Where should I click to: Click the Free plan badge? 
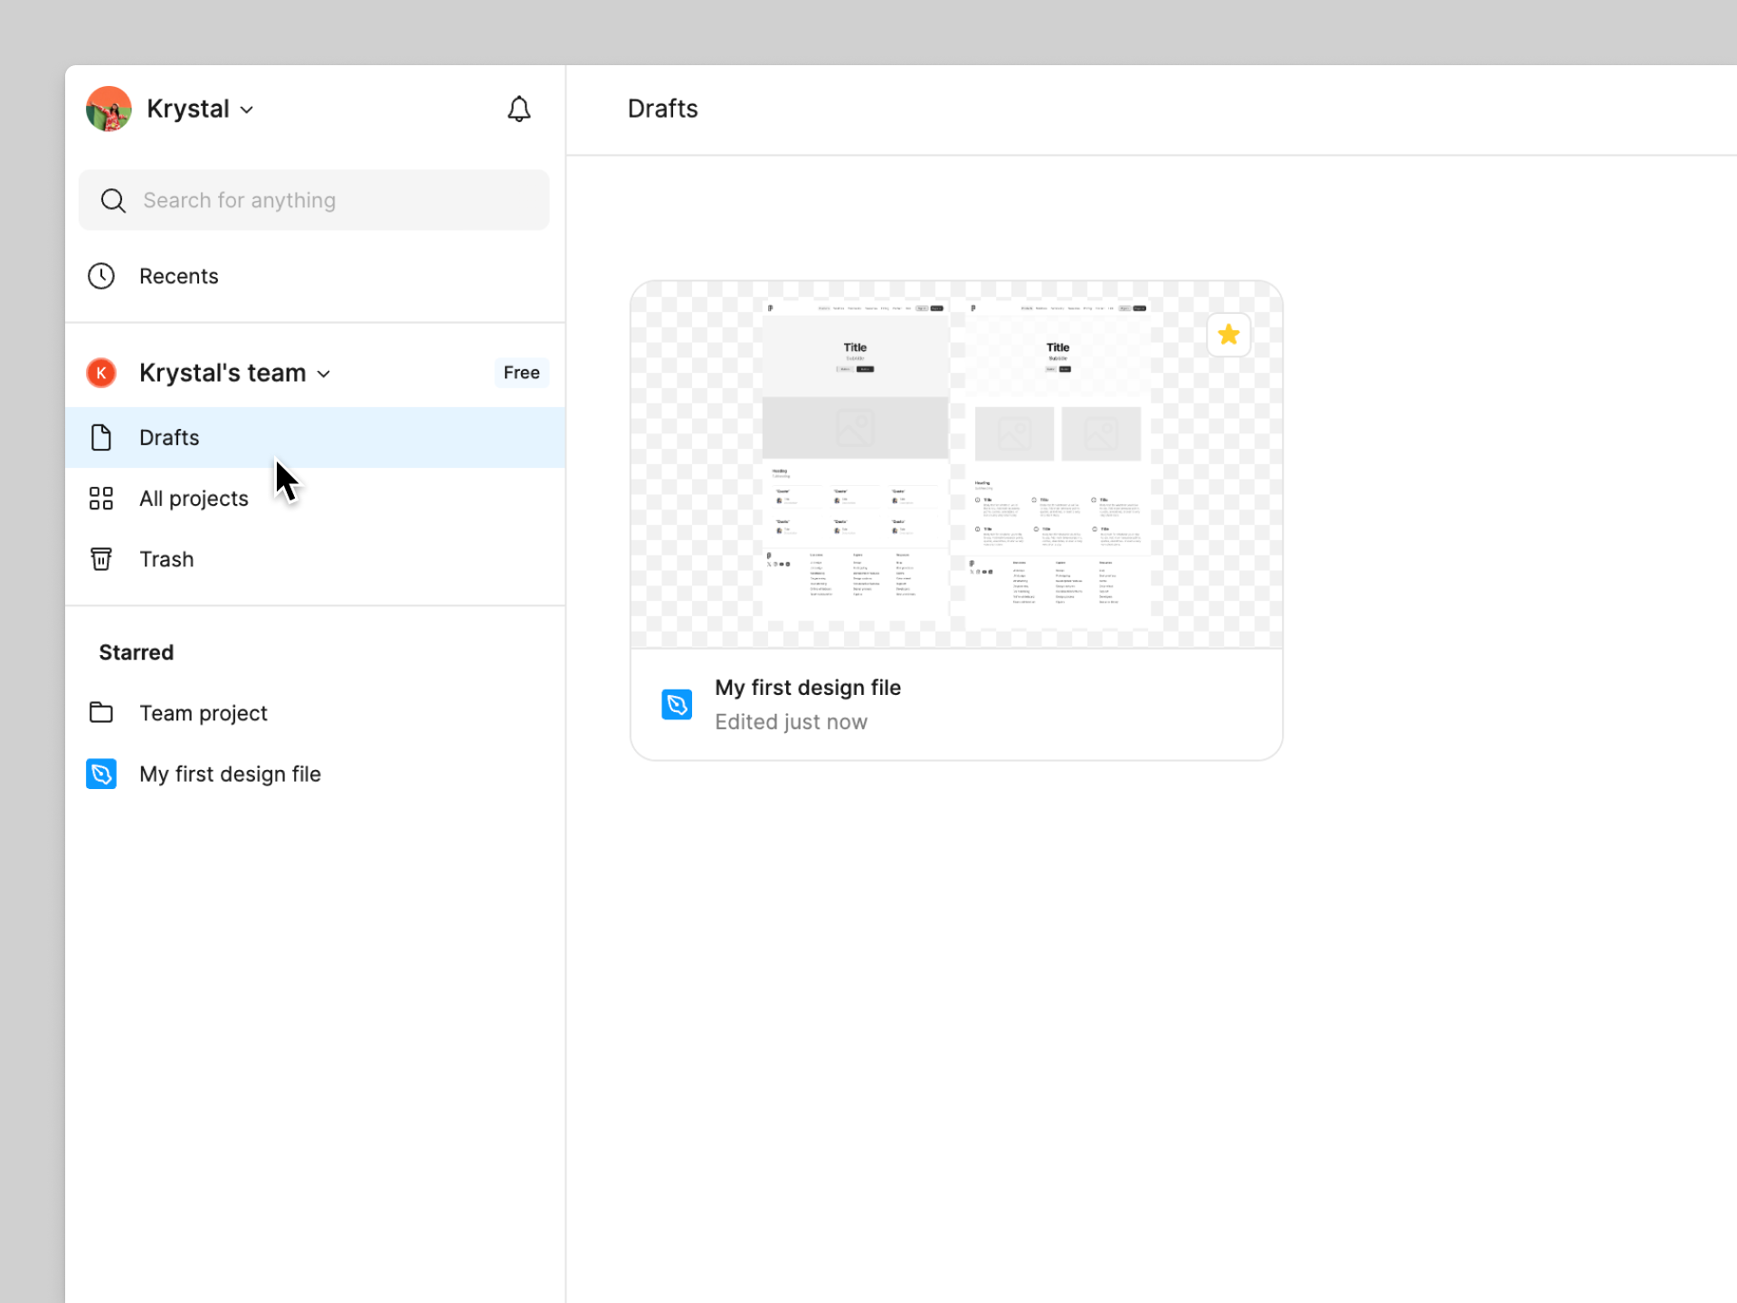521,373
